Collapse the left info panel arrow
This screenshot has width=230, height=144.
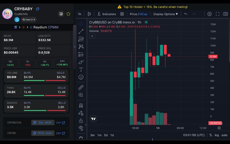click(x=75, y=47)
